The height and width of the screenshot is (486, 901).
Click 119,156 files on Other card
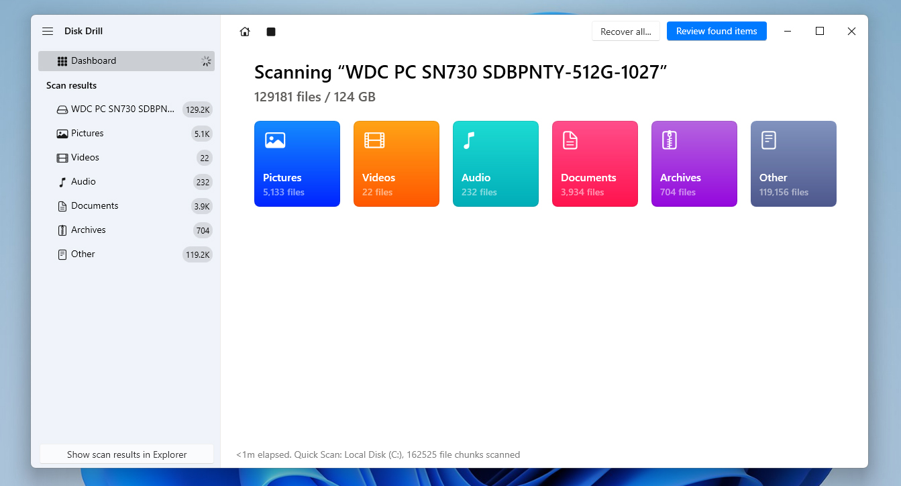click(x=784, y=193)
